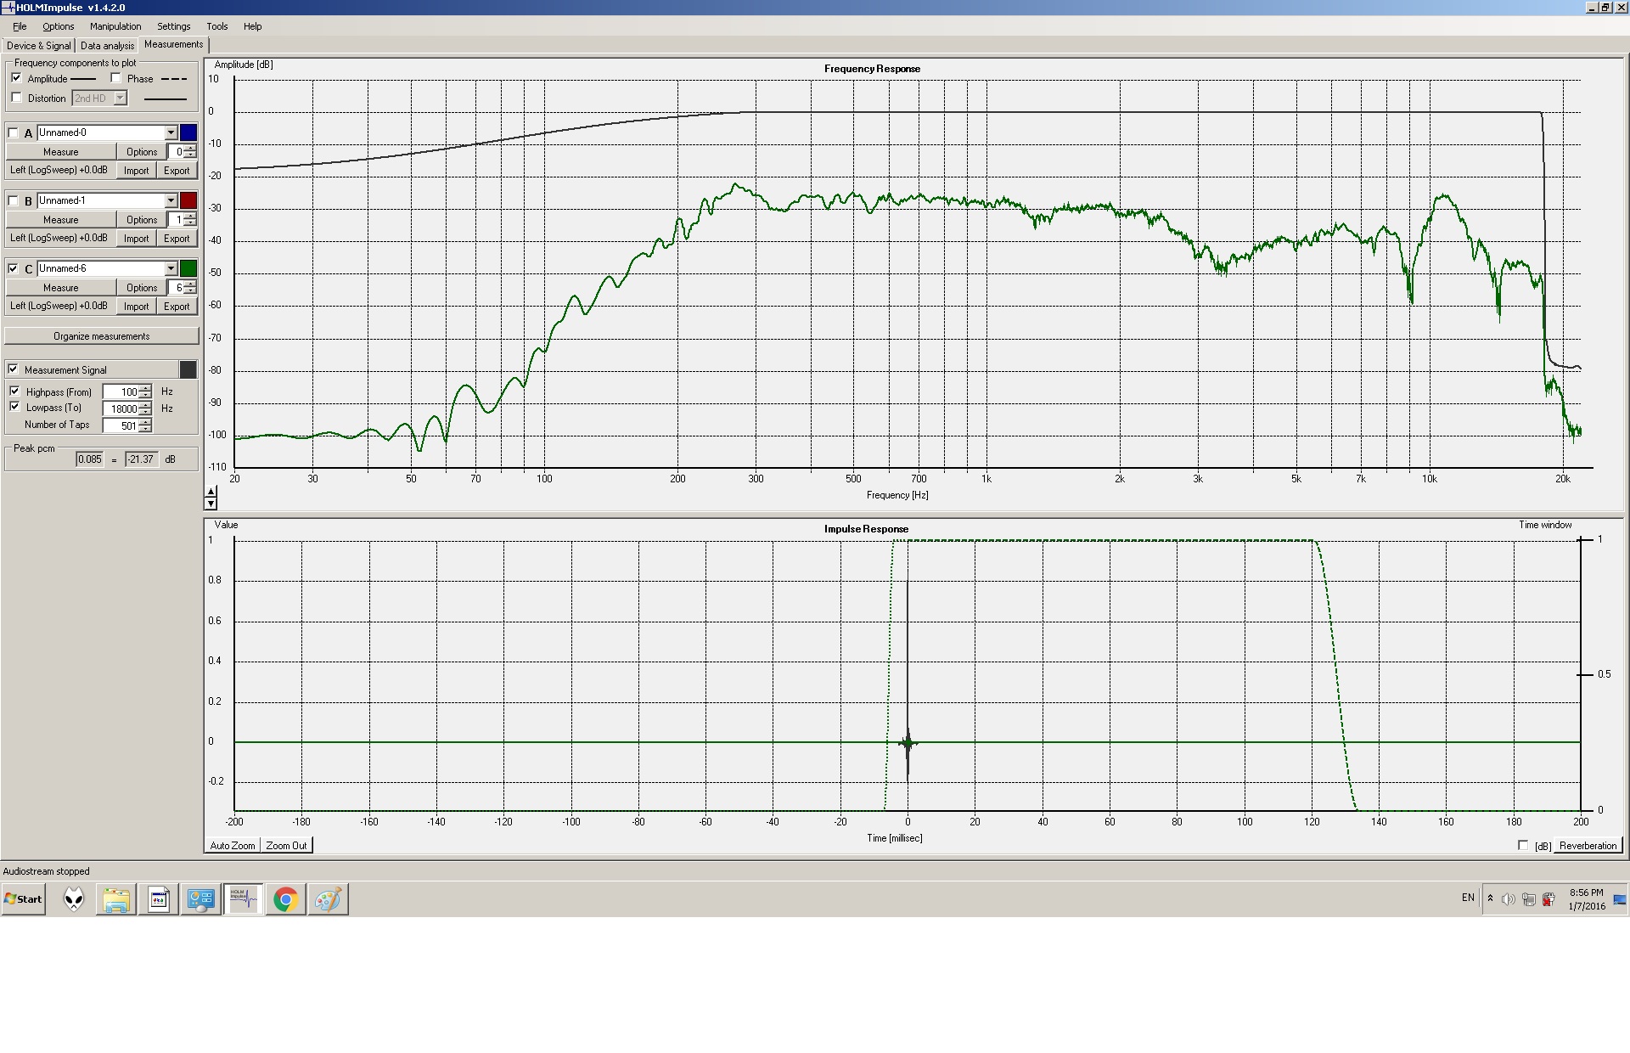The image size is (1630, 1053).
Task: Click the Reverberation button
Action: 1588,846
